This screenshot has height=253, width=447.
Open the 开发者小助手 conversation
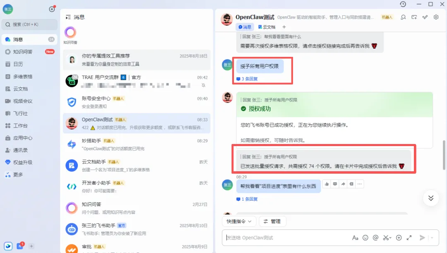[137, 187]
